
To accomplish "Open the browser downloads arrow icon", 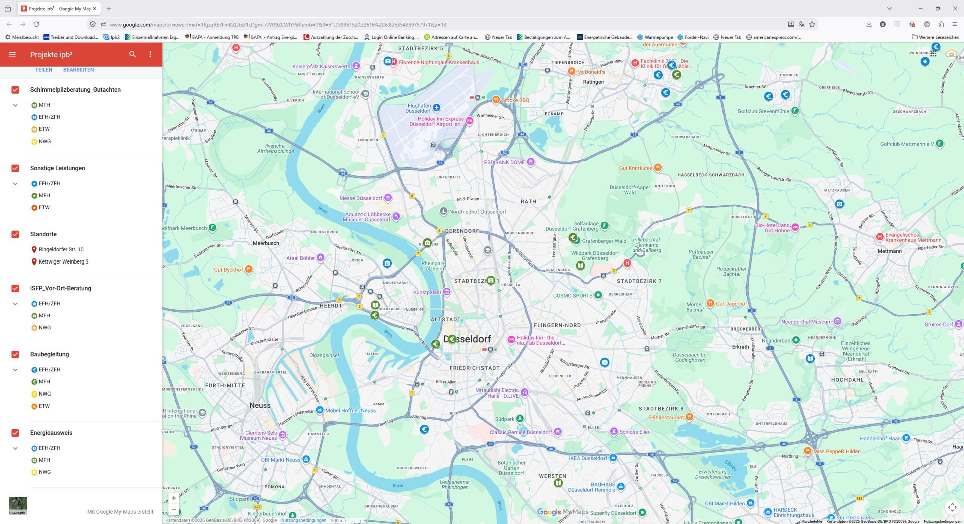I will [869, 24].
